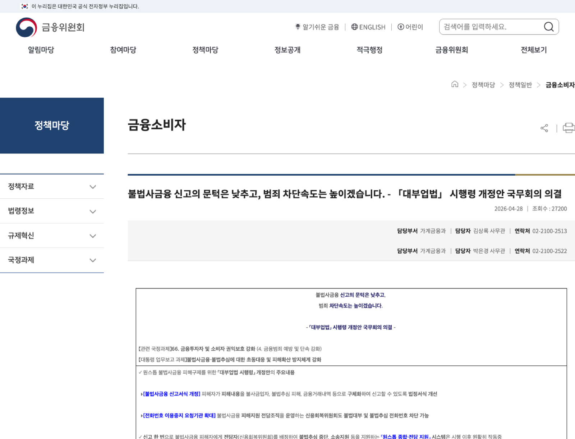Screen dimensions: 575x439
Task: Click the 정책마당 sidebar header
Action: [x=52, y=125]
